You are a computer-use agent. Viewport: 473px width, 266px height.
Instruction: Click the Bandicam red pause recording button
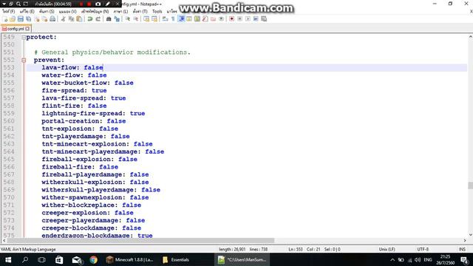pyautogui.click(x=81, y=4)
